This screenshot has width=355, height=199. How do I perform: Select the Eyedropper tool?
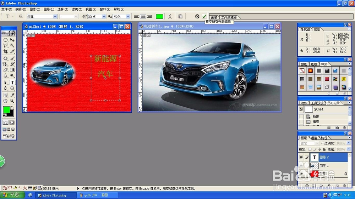click(x=12, y=95)
